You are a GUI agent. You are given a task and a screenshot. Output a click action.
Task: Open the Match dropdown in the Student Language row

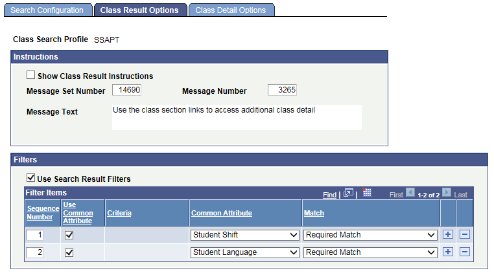(370, 252)
